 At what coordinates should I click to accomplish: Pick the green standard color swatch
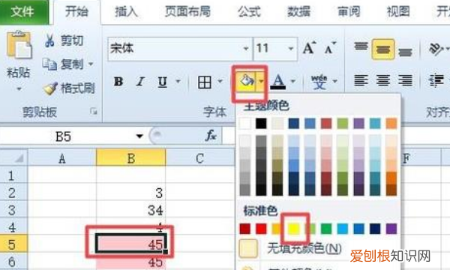(x=326, y=229)
